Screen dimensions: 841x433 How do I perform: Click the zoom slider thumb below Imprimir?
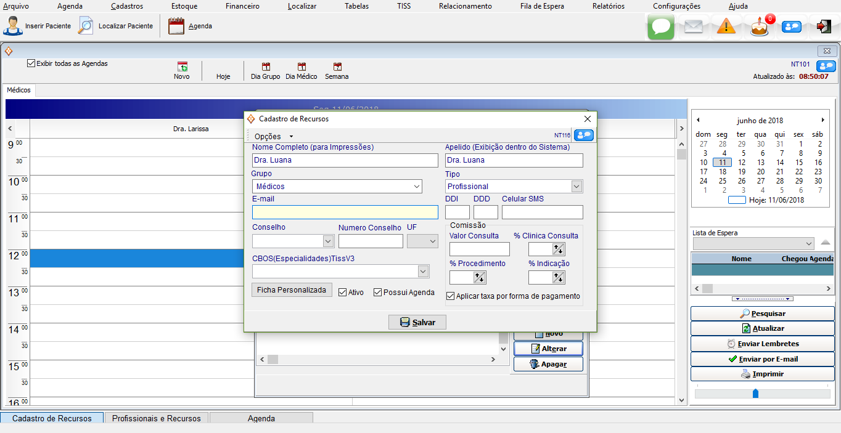click(x=755, y=394)
